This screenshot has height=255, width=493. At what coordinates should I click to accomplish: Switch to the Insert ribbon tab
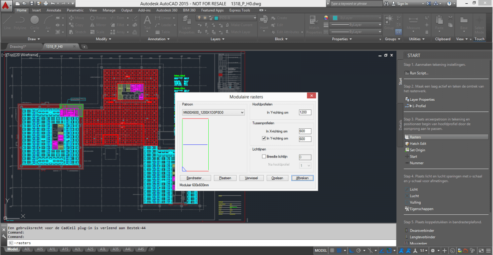(37, 10)
